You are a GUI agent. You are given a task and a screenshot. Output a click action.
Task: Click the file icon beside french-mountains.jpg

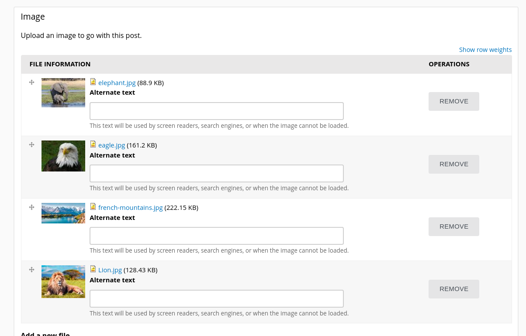[x=93, y=206]
